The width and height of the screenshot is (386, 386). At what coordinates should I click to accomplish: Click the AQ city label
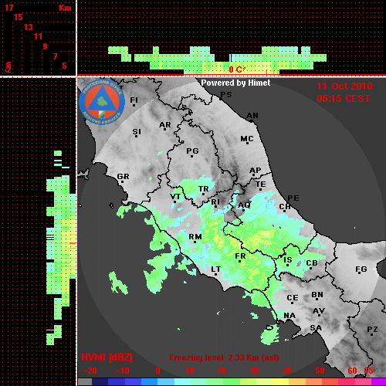tap(244, 205)
